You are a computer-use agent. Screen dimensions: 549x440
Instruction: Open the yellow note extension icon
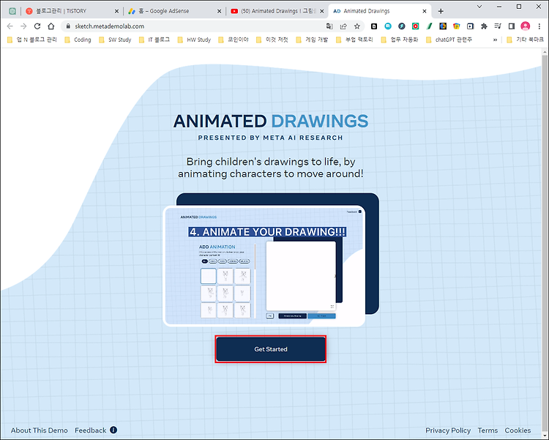pos(457,26)
